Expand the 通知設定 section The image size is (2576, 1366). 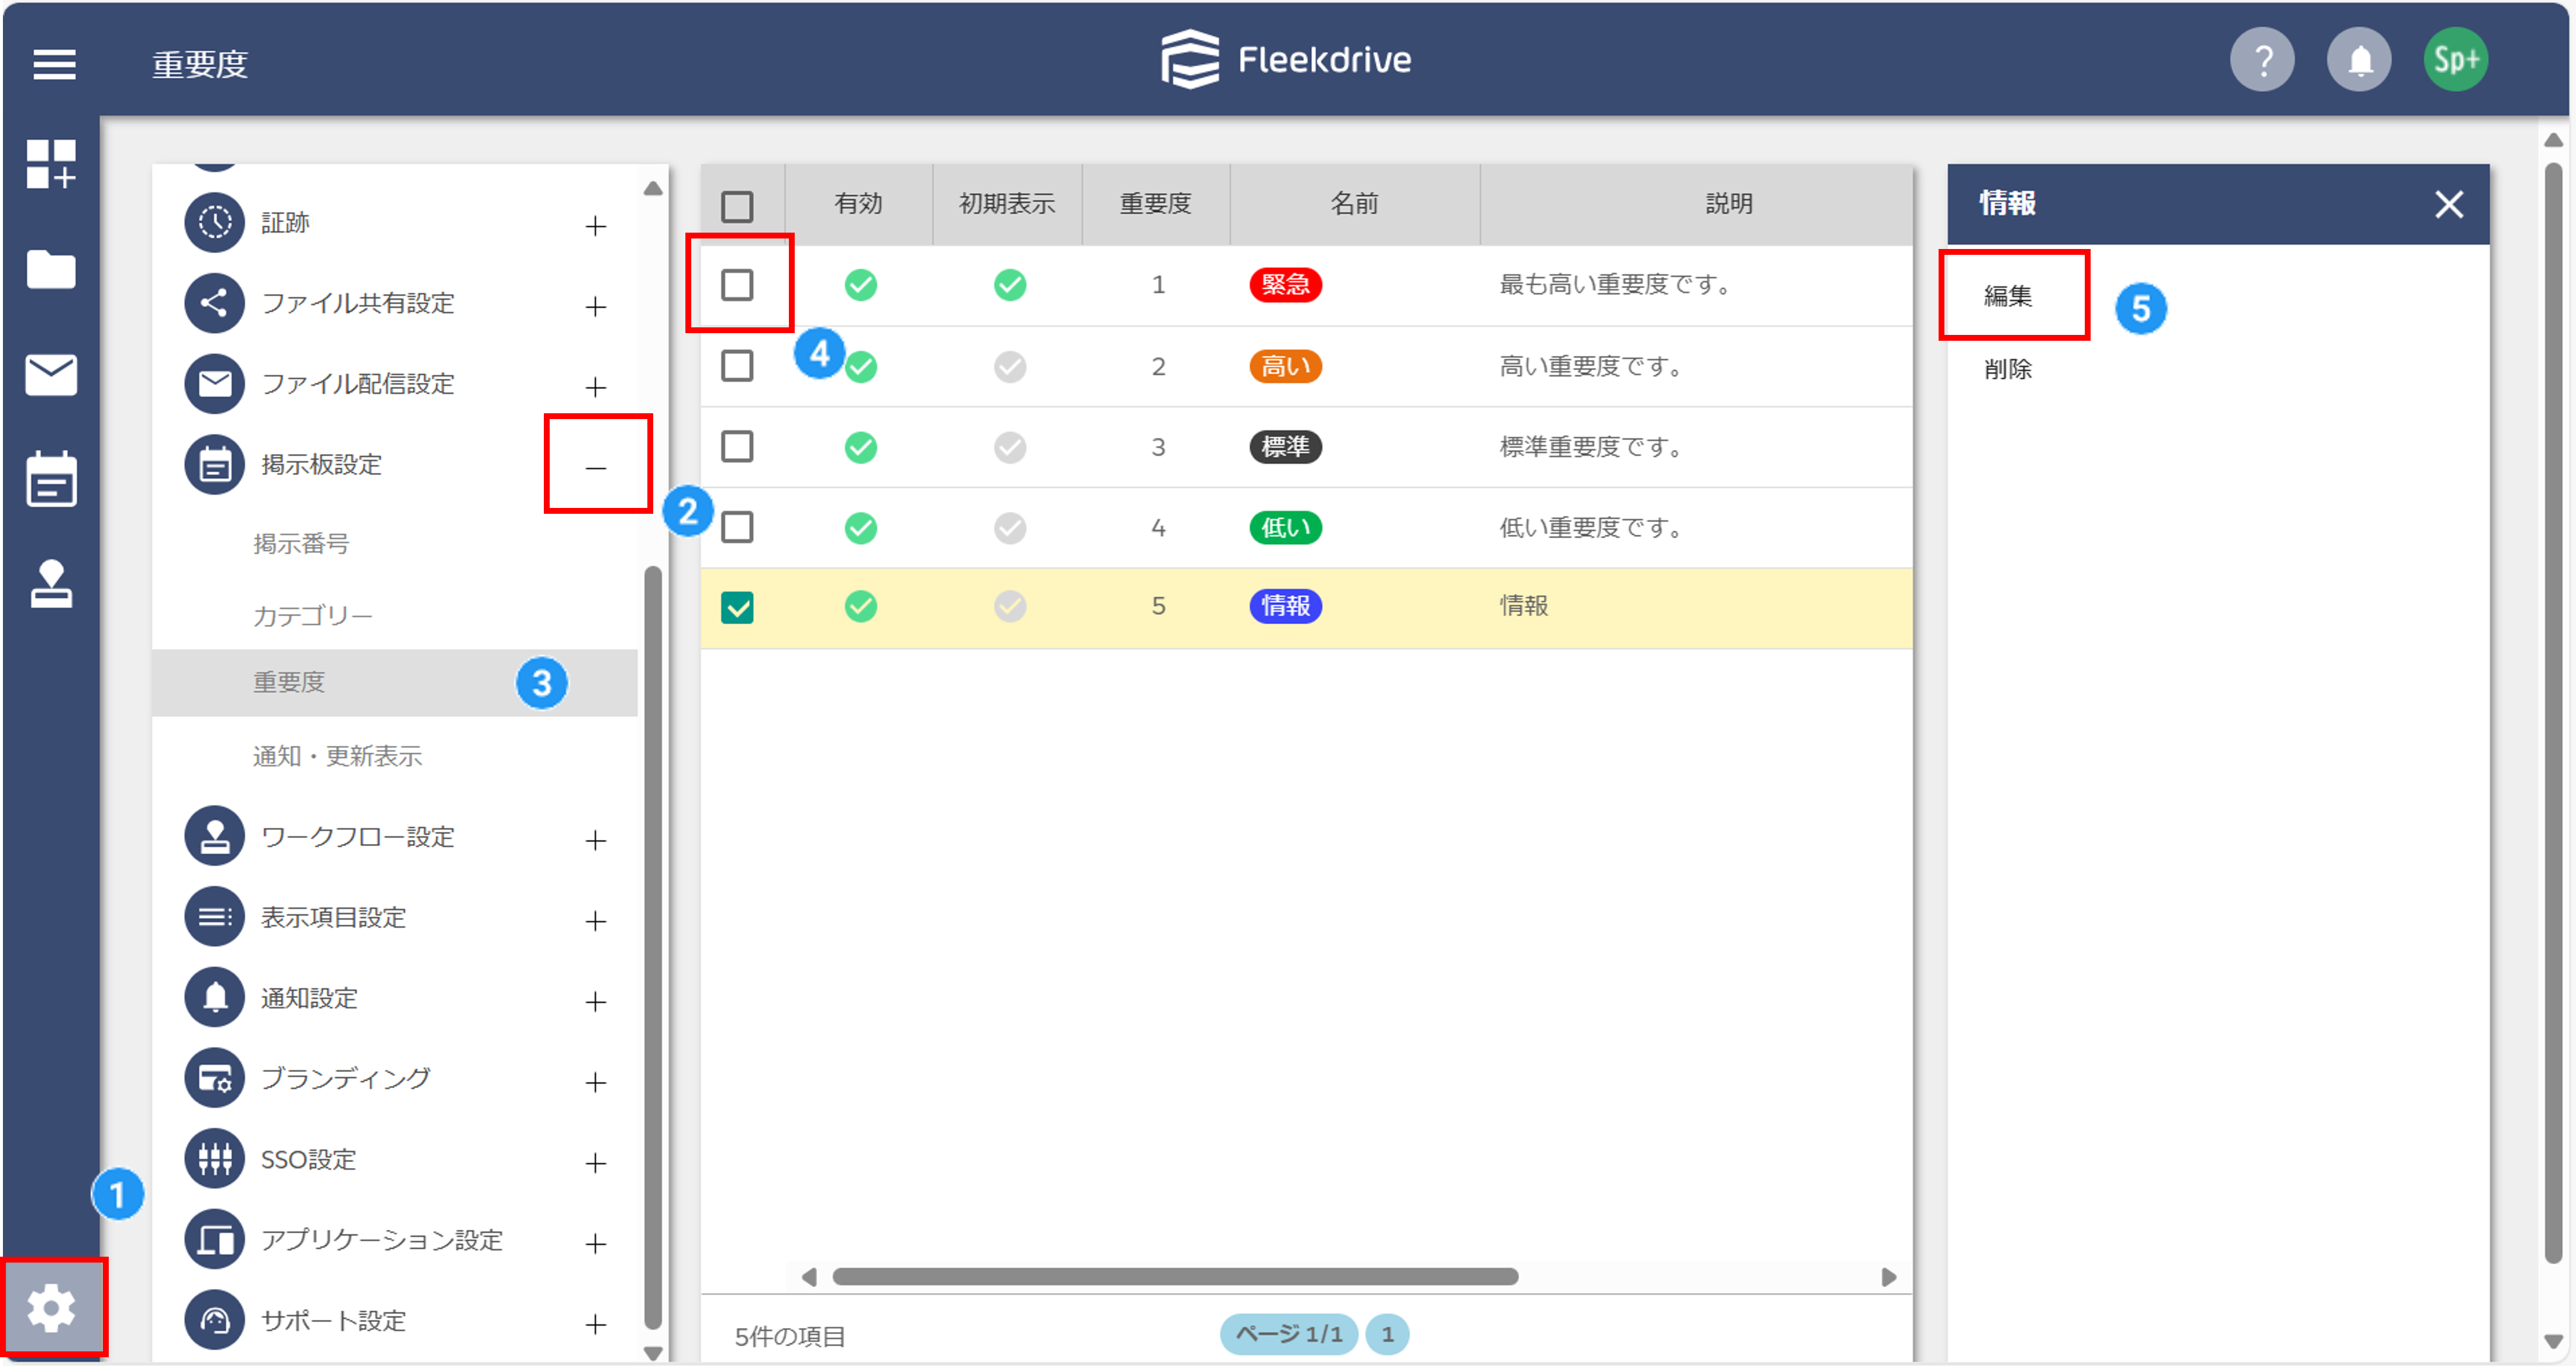(x=595, y=1001)
